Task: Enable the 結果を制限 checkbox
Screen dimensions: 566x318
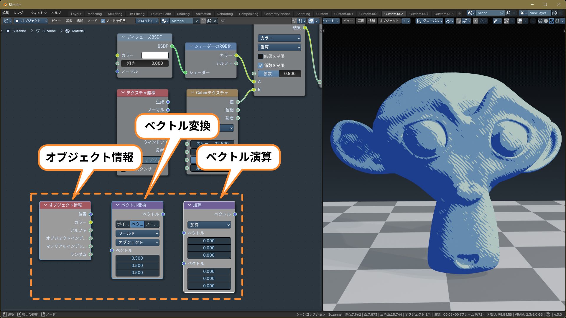Action: [x=260, y=56]
